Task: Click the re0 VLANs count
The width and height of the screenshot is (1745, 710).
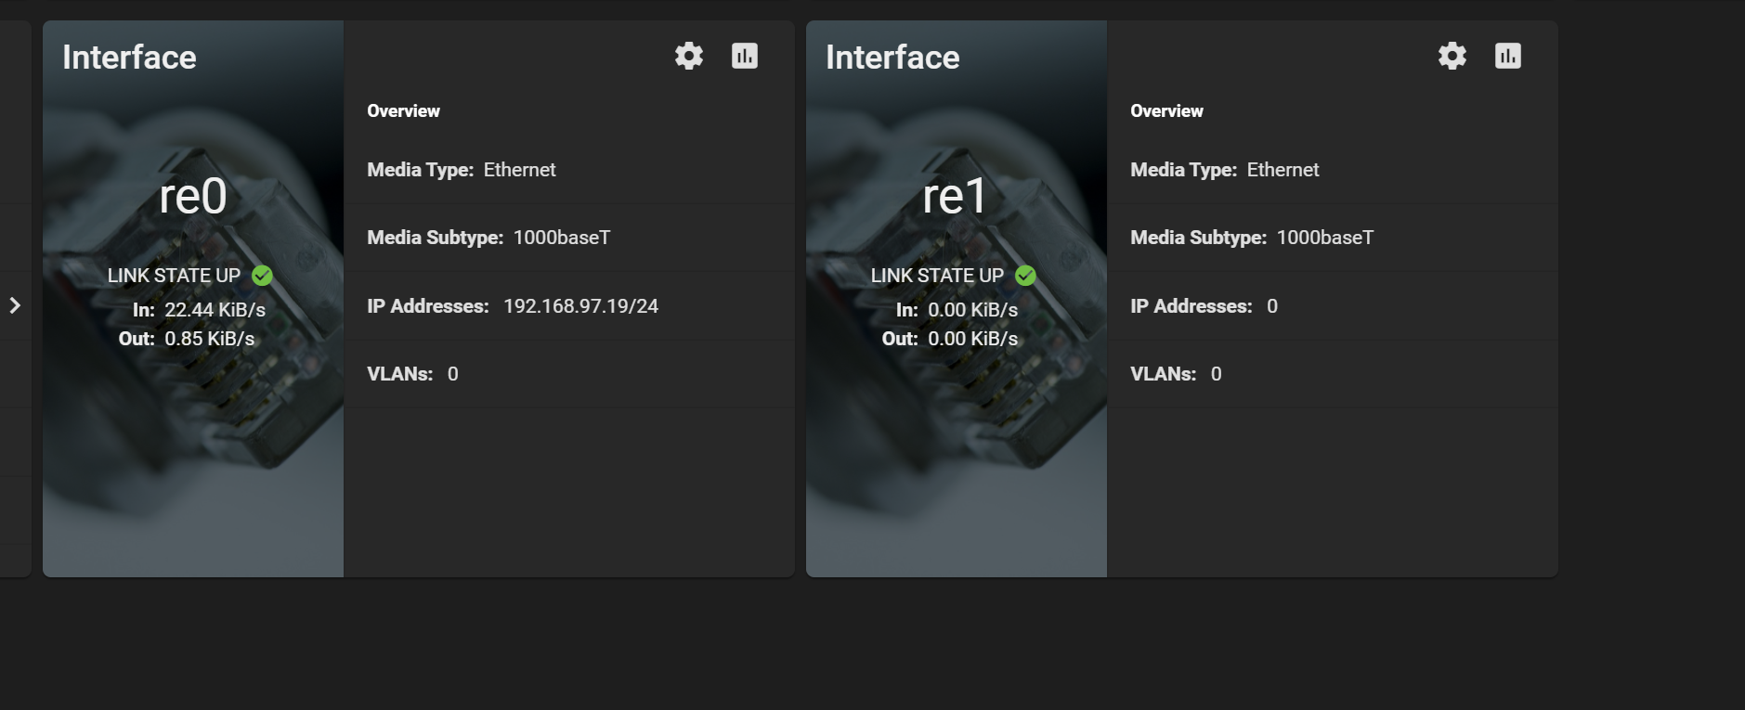Action: tap(453, 374)
